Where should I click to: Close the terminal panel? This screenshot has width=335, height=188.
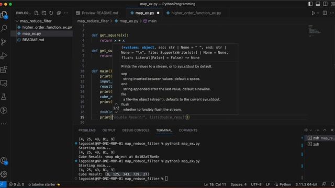332,130
